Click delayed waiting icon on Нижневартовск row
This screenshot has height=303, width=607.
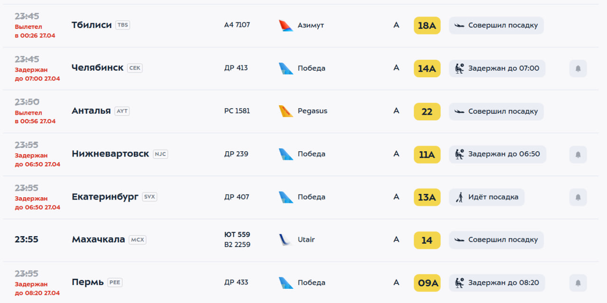459,154
